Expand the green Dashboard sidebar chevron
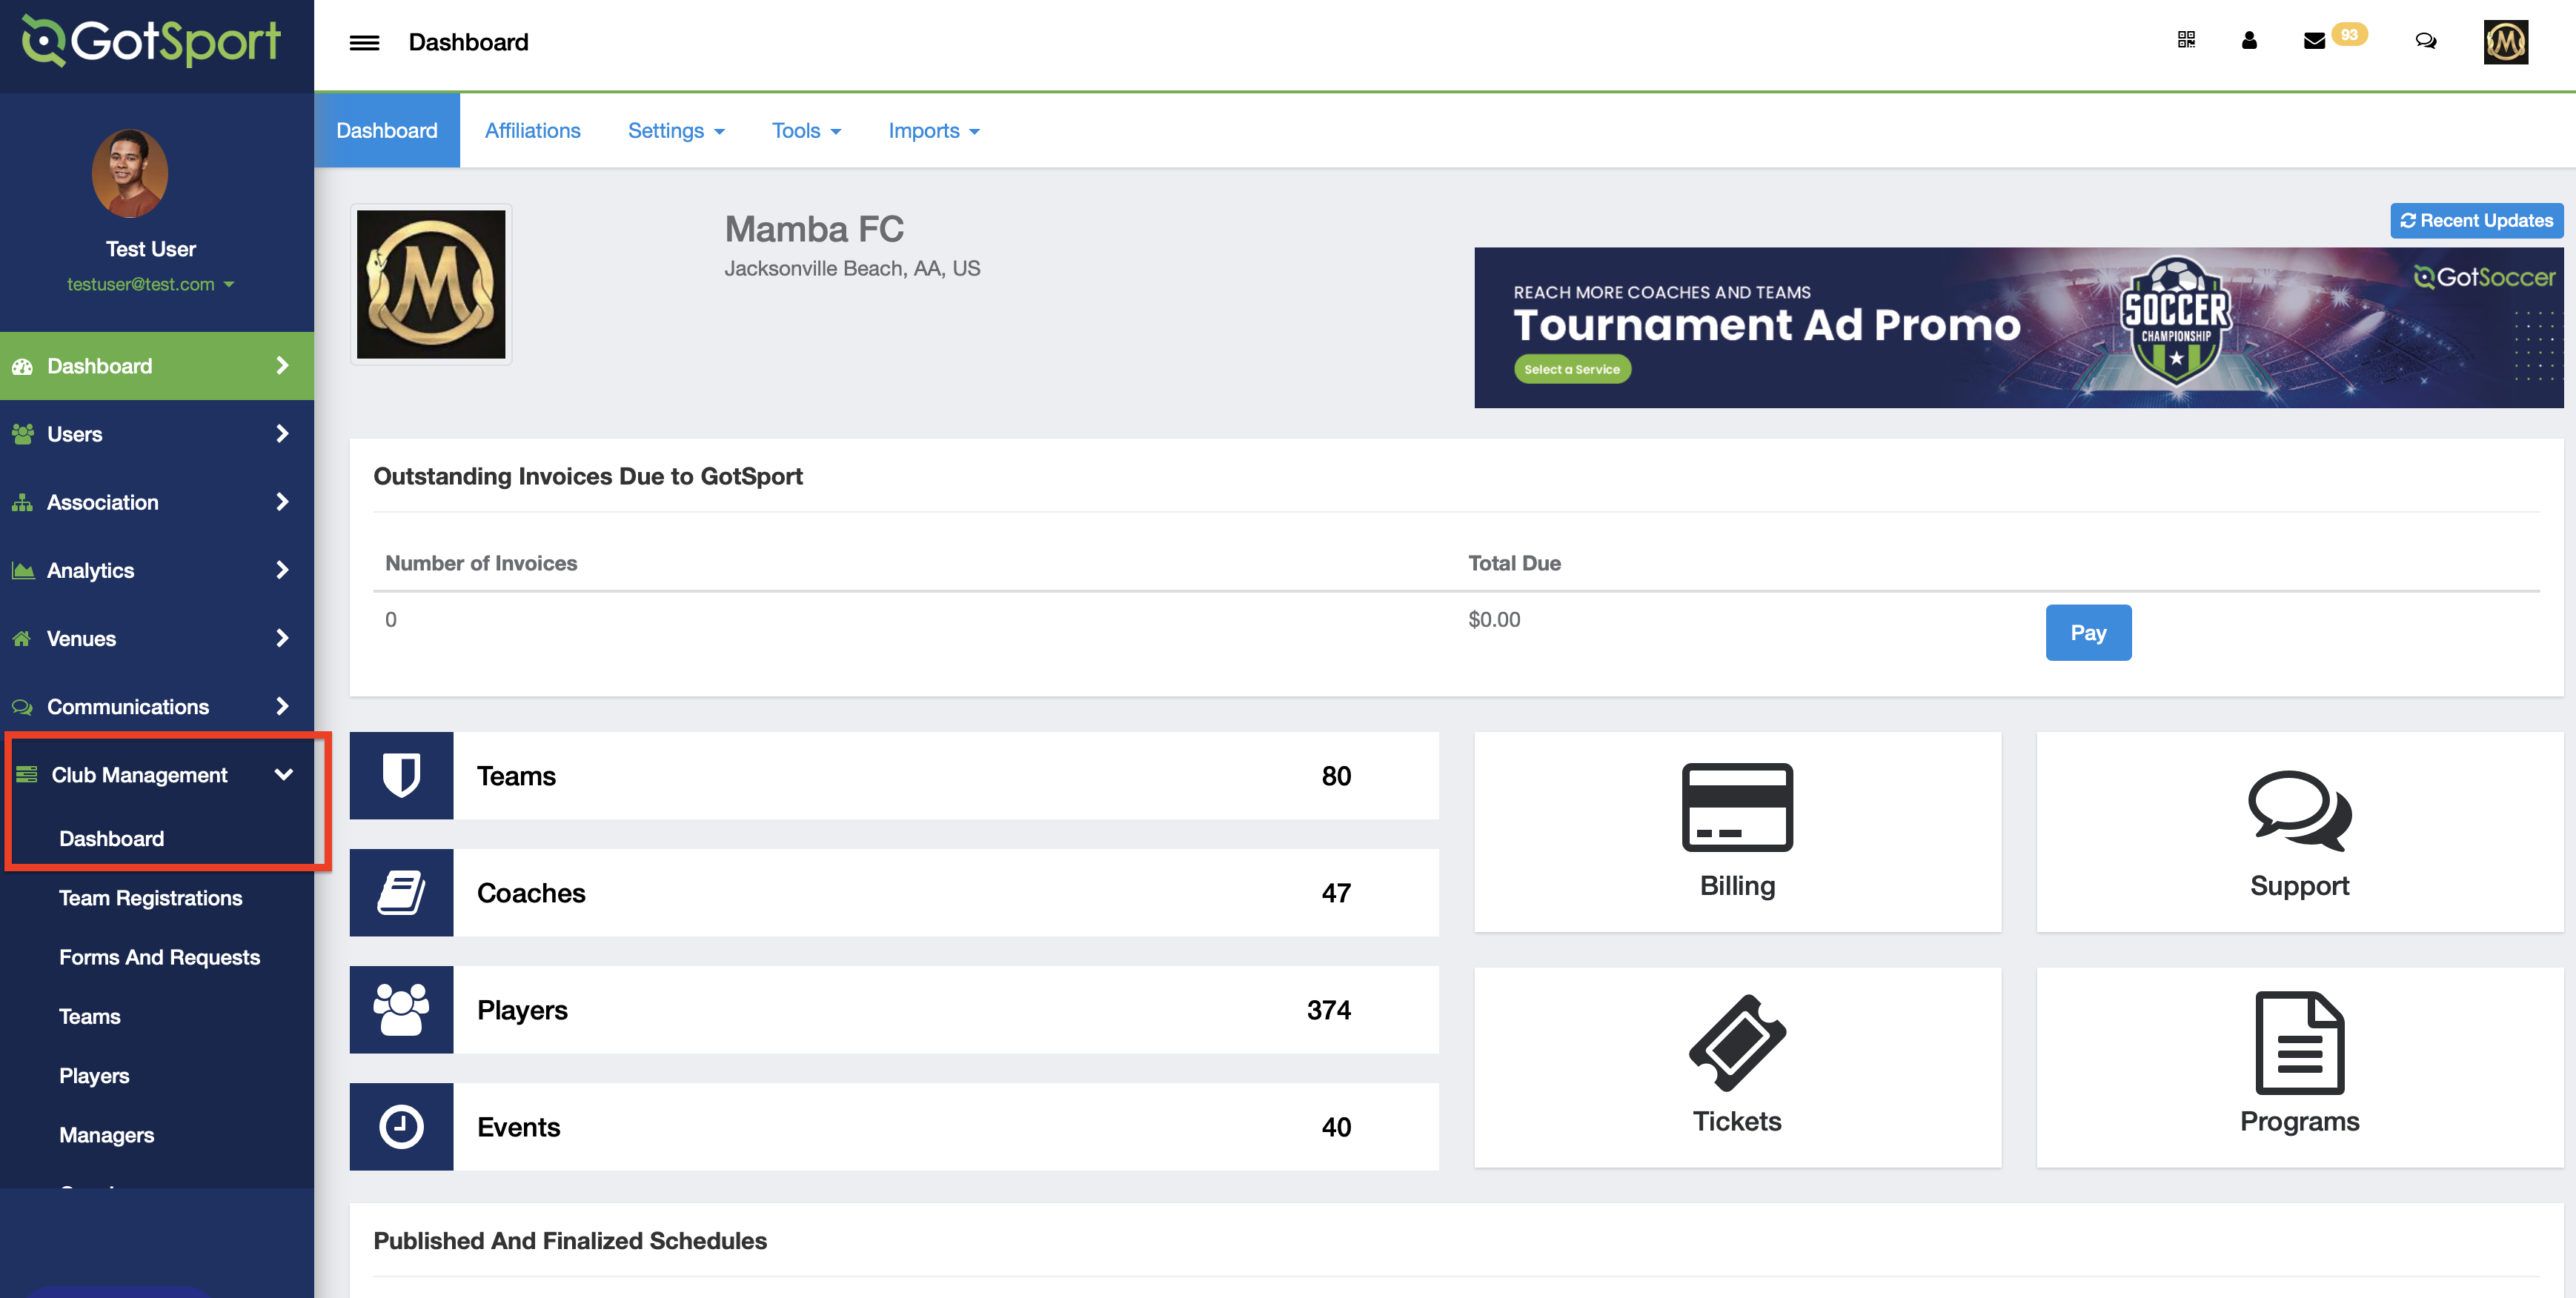 [x=282, y=365]
